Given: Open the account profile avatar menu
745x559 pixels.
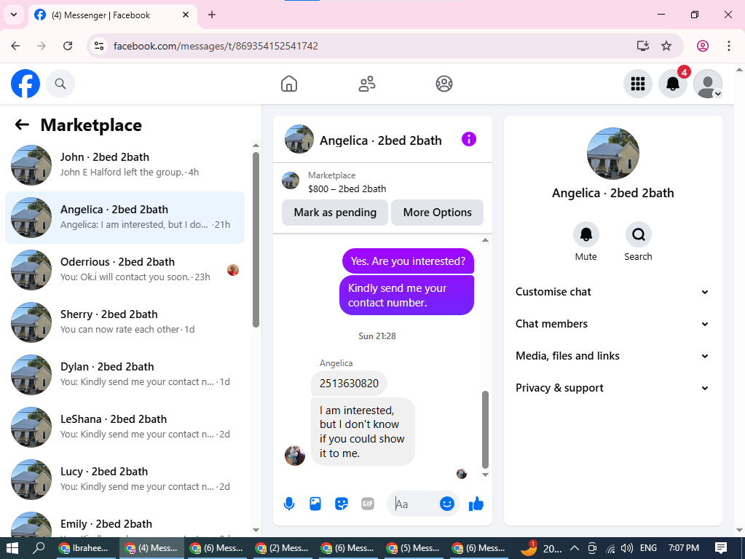Looking at the screenshot, I should pos(708,84).
